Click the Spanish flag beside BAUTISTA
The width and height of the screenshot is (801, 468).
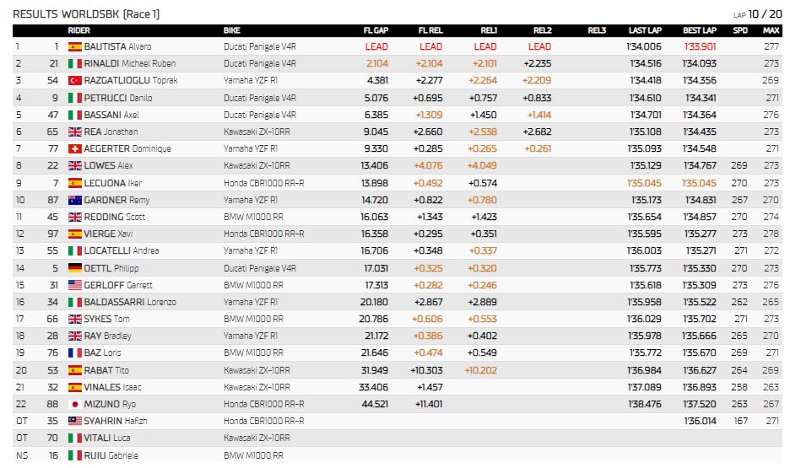click(75, 46)
